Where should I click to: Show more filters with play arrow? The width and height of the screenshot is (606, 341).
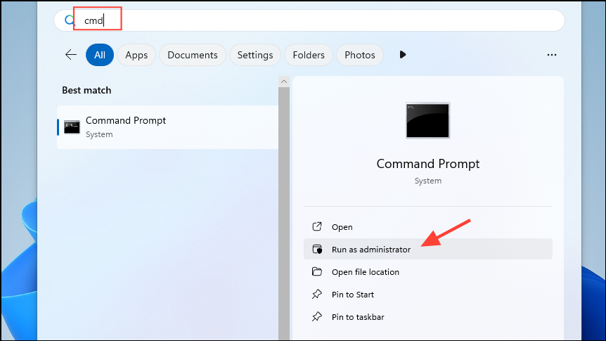coord(403,55)
